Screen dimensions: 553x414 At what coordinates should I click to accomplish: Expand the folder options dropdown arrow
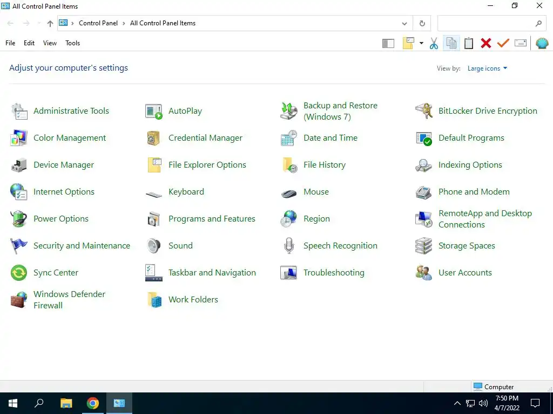click(421, 43)
